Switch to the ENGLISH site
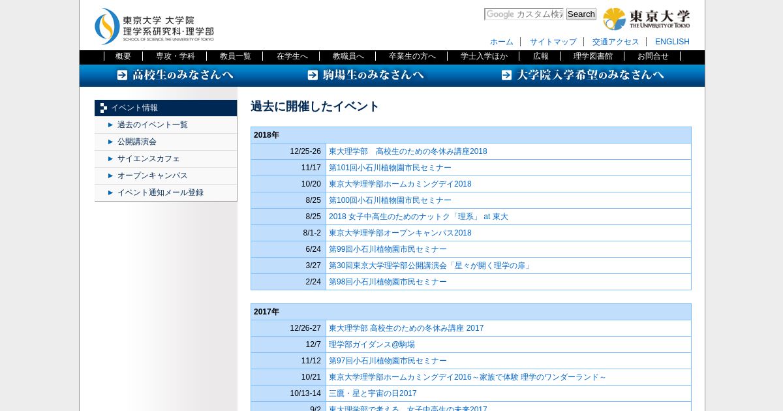 pyautogui.click(x=672, y=42)
